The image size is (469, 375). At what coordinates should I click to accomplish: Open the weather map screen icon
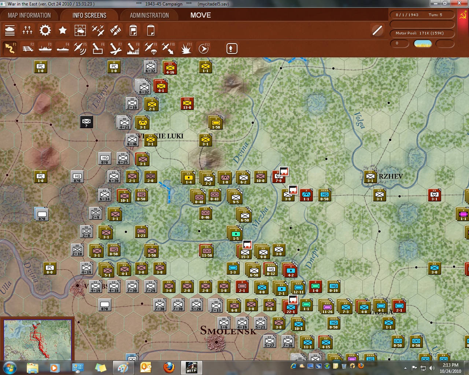(x=80, y=30)
